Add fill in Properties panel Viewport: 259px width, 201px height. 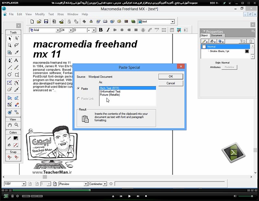click(213, 41)
